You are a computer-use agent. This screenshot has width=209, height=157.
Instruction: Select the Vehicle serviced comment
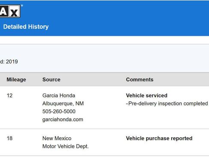[x=146, y=96]
